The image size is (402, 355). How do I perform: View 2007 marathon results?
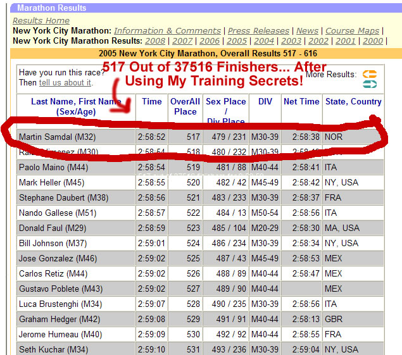click(x=182, y=40)
